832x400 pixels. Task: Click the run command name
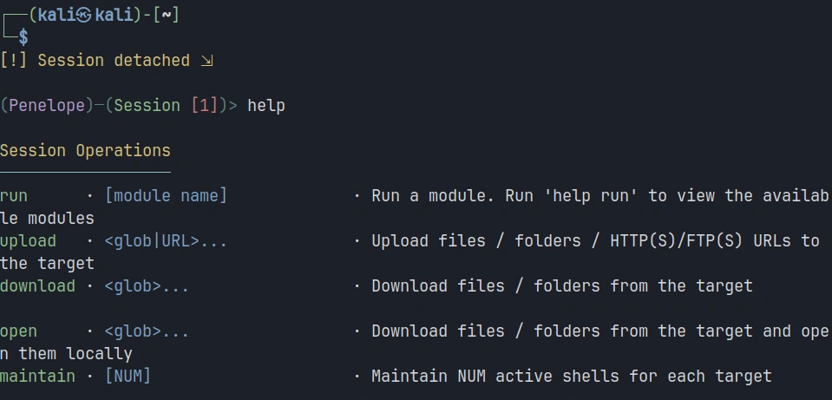click(14, 196)
